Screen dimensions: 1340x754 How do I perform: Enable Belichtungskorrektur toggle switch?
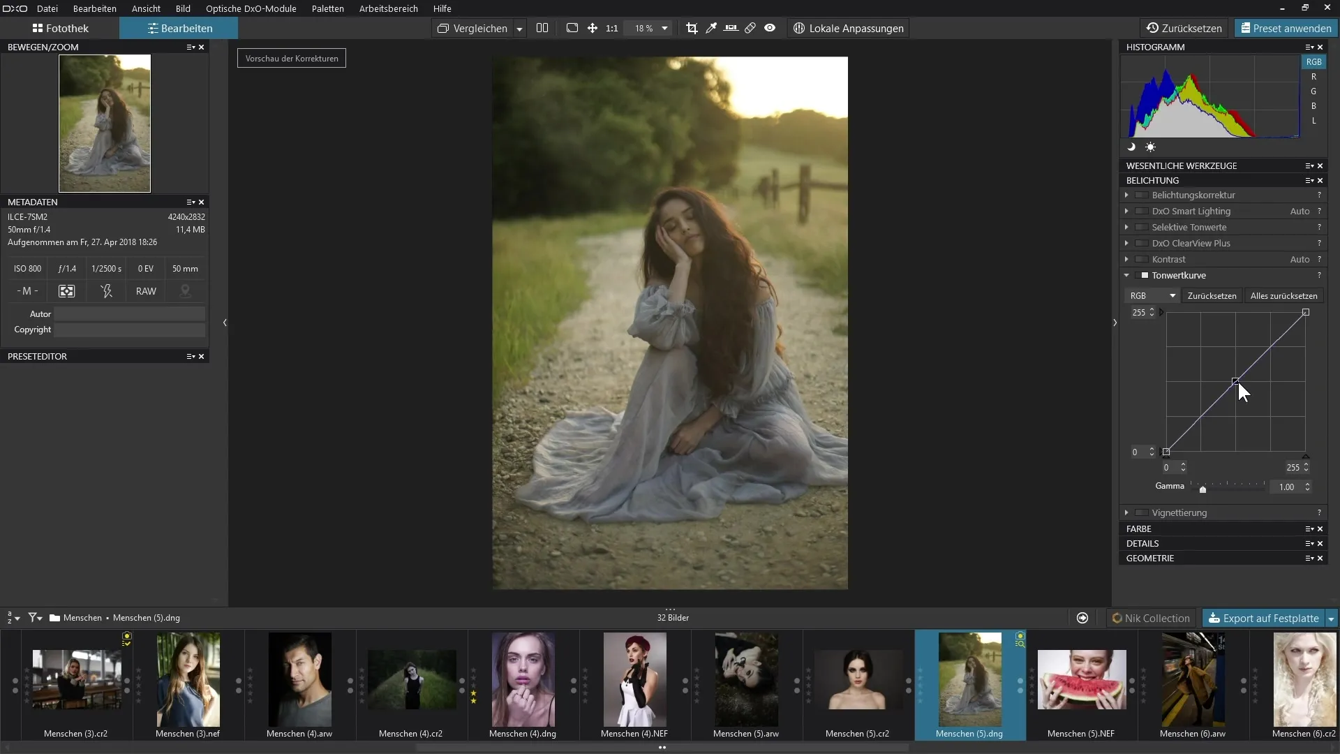coord(1142,195)
